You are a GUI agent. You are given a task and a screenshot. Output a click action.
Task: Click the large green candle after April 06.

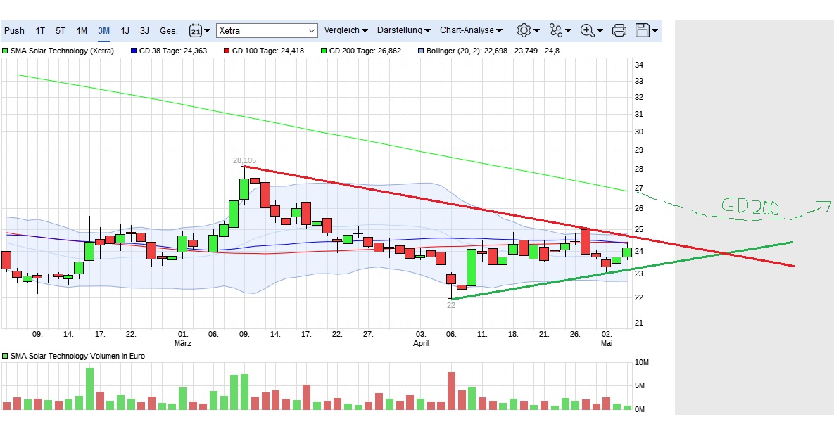[x=472, y=268]
